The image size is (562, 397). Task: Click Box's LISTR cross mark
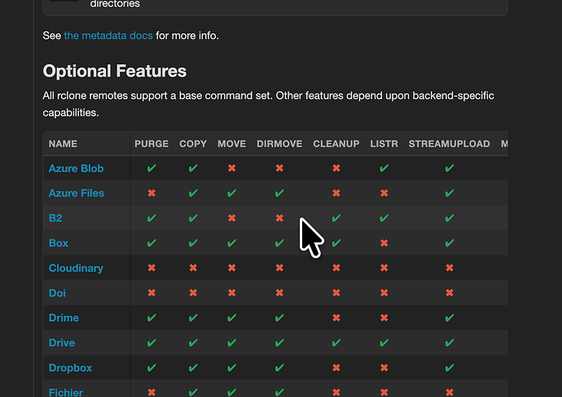point(384,242)
